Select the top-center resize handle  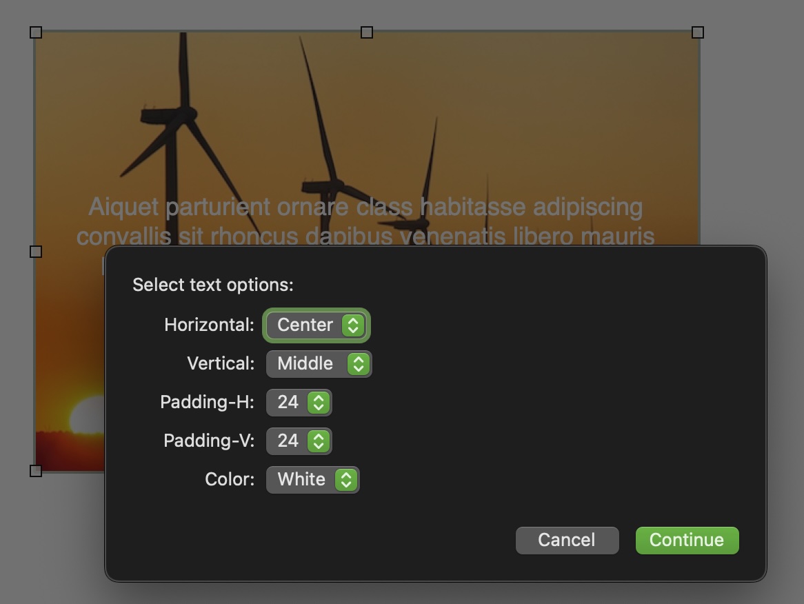367,32
